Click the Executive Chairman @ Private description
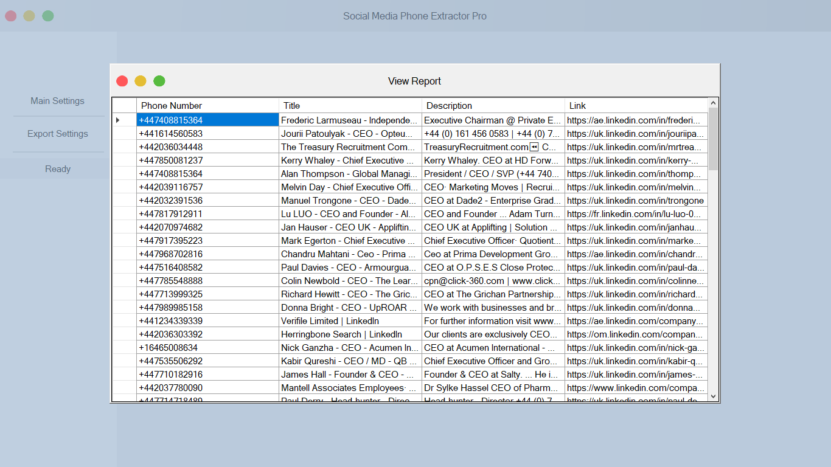This screenshot has width=831, height=467. pos(493,120)
